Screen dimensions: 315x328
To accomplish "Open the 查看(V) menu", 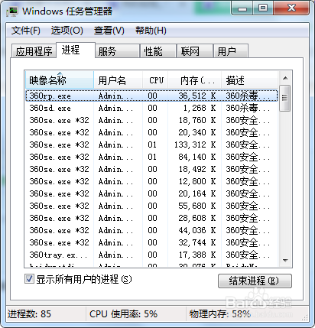I will (109, 31).
